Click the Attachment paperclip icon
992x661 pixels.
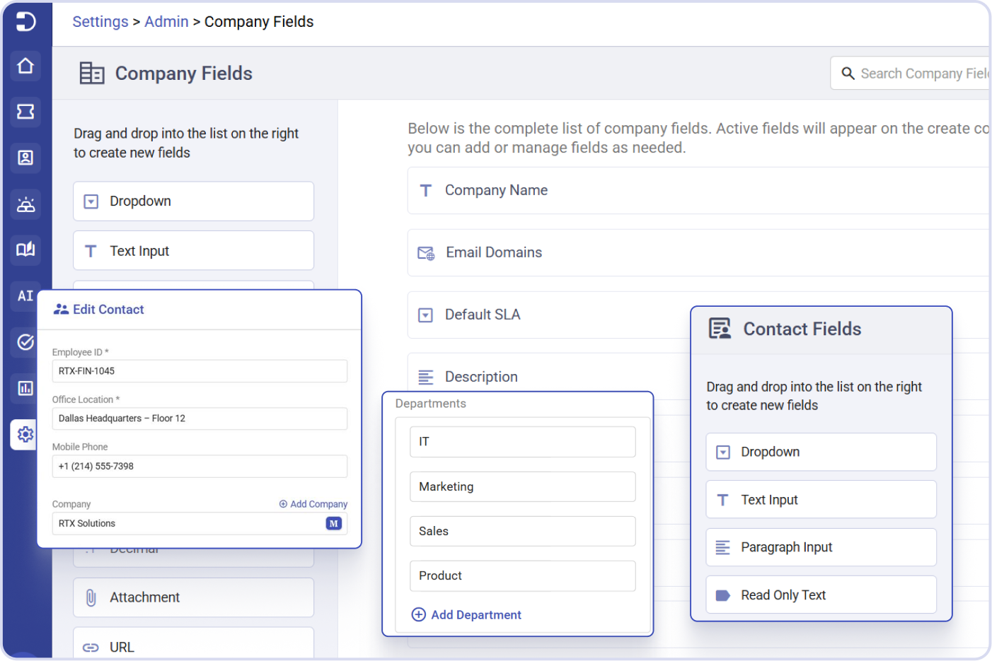click(x=91, y=597)
